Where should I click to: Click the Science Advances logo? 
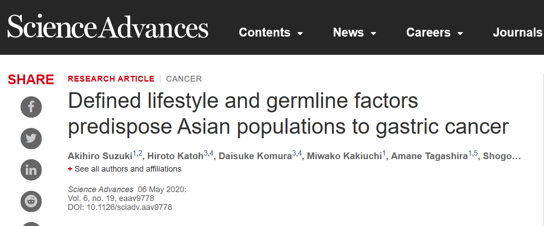108,28
